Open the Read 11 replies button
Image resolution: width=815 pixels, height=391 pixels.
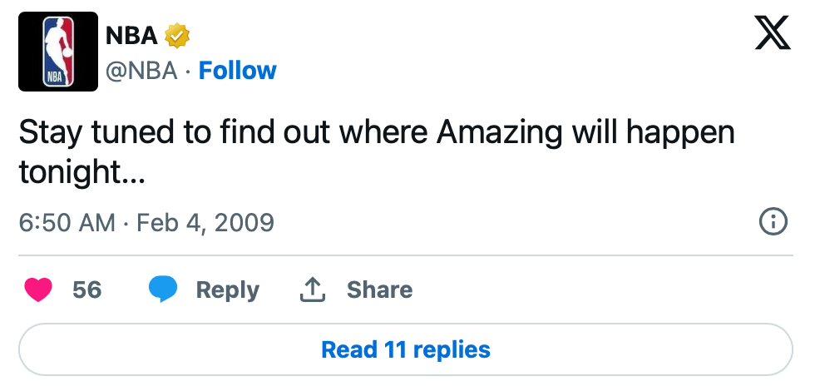(x=406, y=349)
